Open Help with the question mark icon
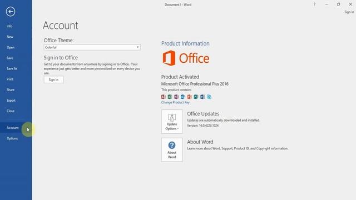The image size is (356, 200). 314,4
